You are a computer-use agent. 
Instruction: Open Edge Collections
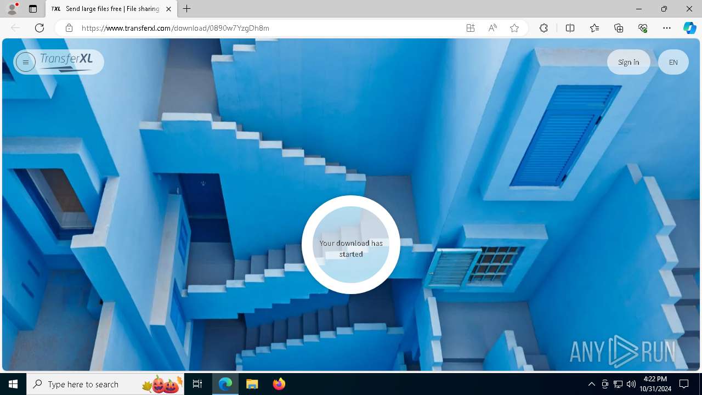pos(619,28)
